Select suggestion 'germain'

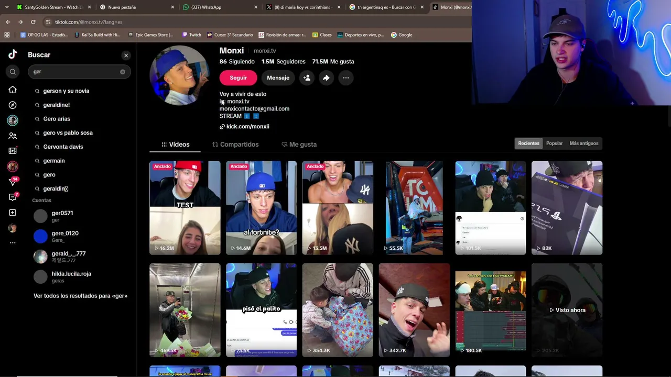[54, 161]
